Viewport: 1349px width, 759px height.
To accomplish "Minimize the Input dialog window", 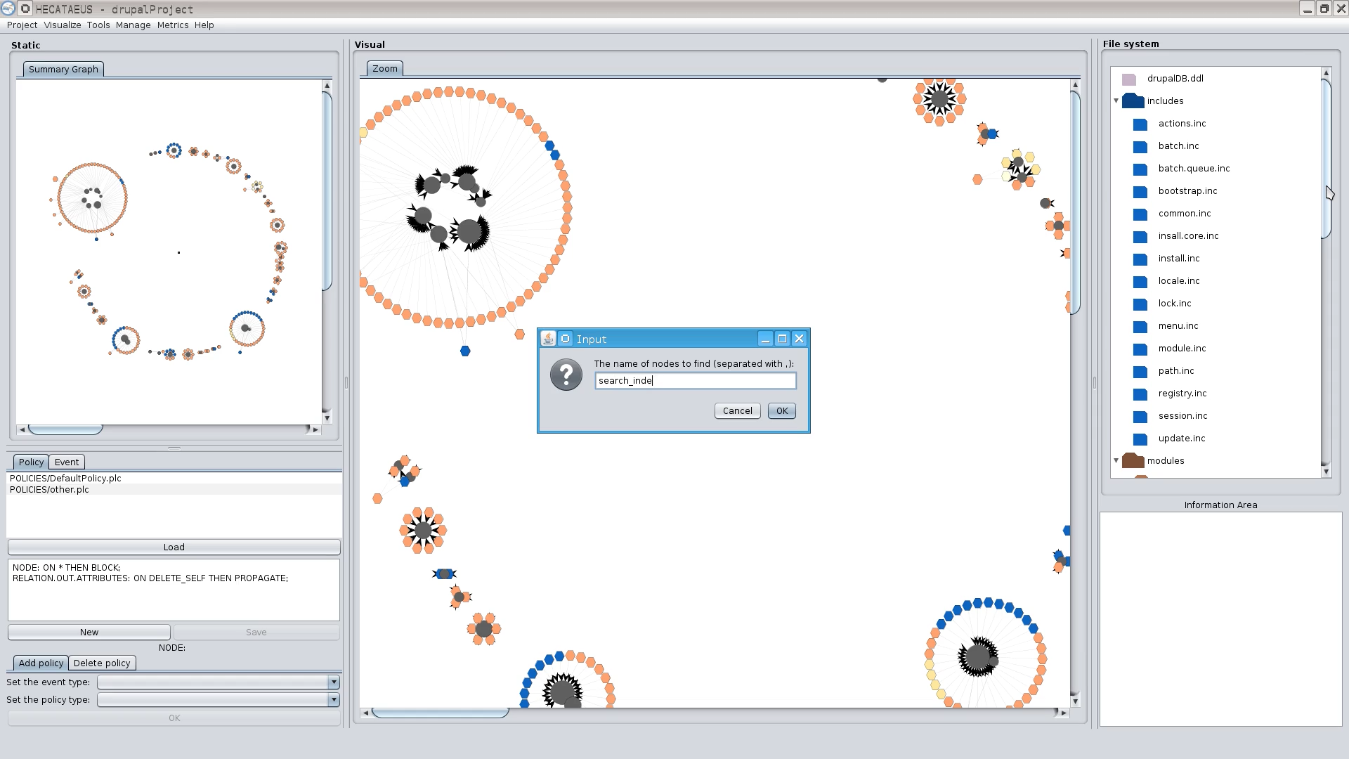I will (765, 339).
